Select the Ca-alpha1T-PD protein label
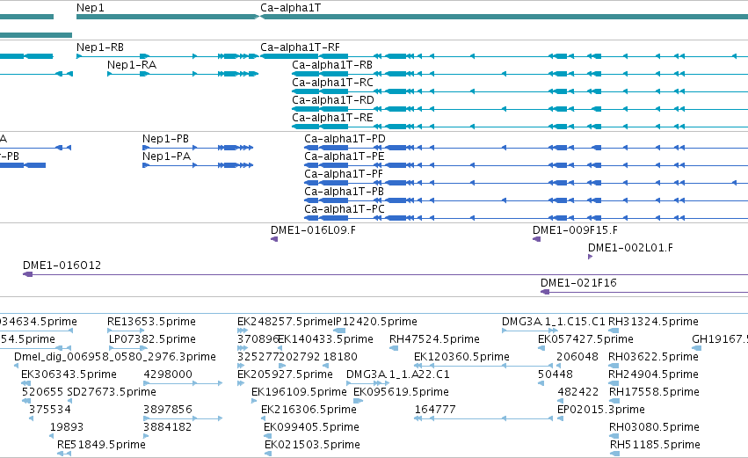 pos(345,139)
